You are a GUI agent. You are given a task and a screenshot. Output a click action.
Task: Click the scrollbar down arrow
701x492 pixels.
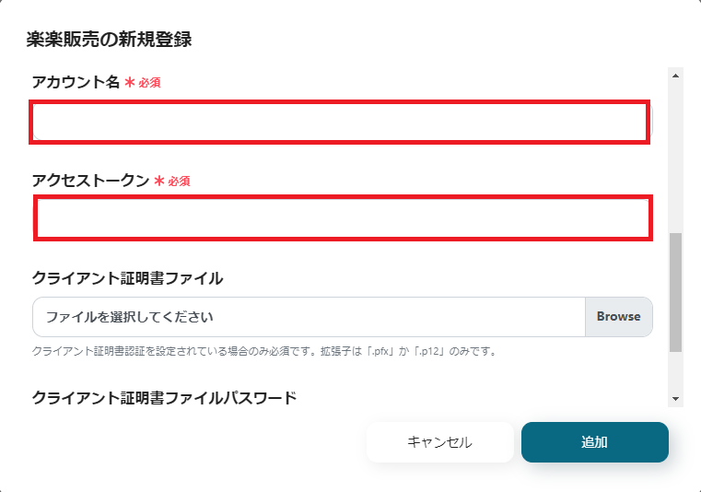pyautogui.click(x=676, y=398)
